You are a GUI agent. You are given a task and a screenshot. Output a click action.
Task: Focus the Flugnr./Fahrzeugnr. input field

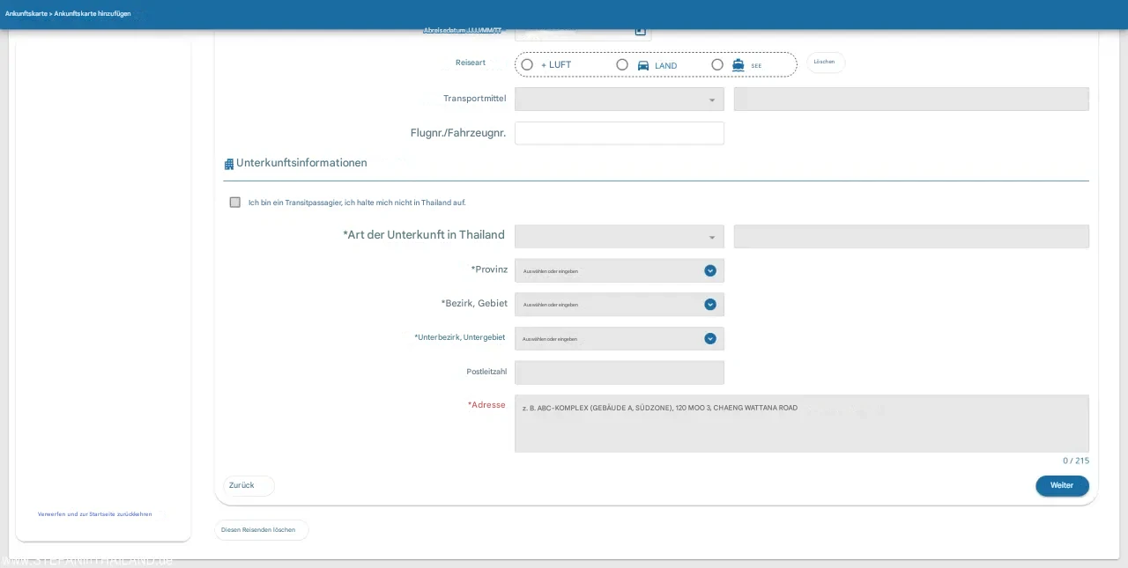tap(619, 133)
